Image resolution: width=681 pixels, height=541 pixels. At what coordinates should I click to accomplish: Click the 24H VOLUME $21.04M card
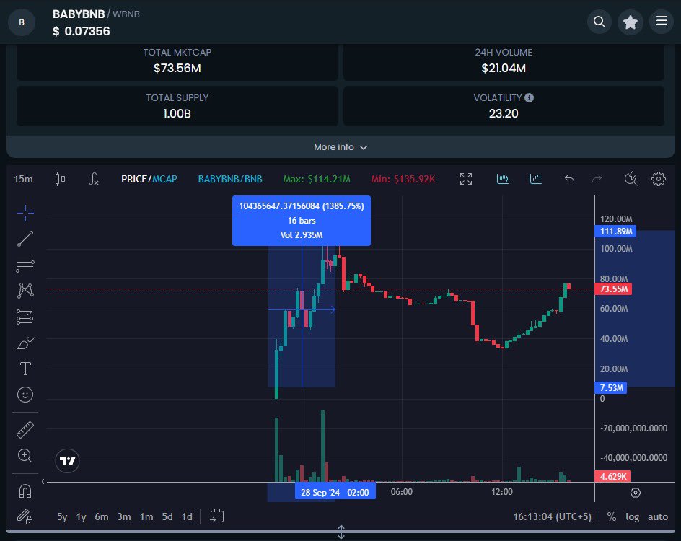504,61
